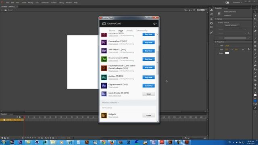Click the edit symbols icon above stage
Image resolution: width=258 pixels, height=145 pixels.
(190, 10)
